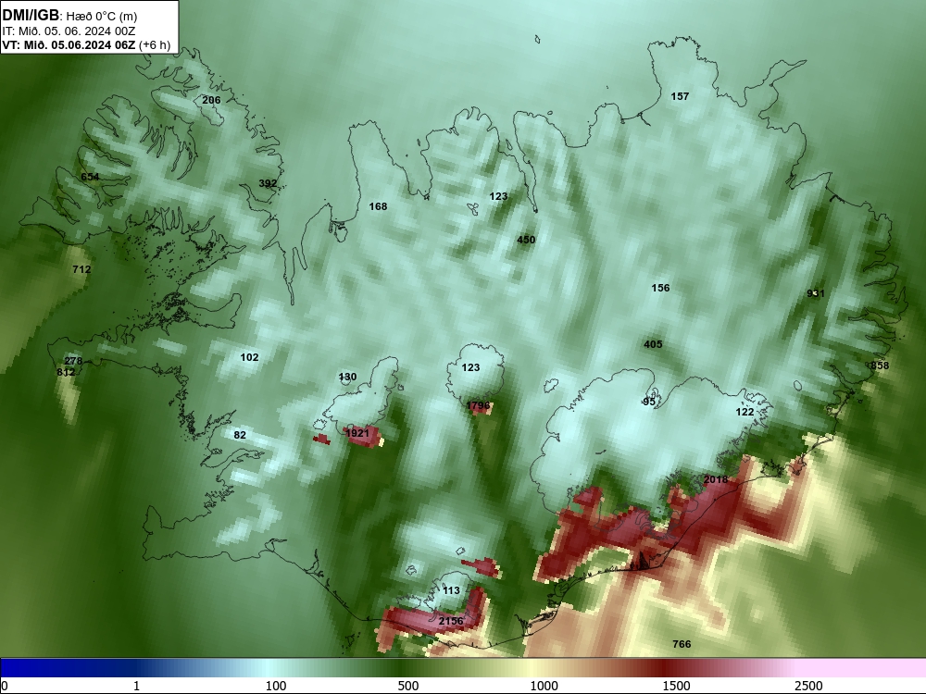Click the 0 tick on the colour scale
926x694 pixels.
tap(5, 686)
